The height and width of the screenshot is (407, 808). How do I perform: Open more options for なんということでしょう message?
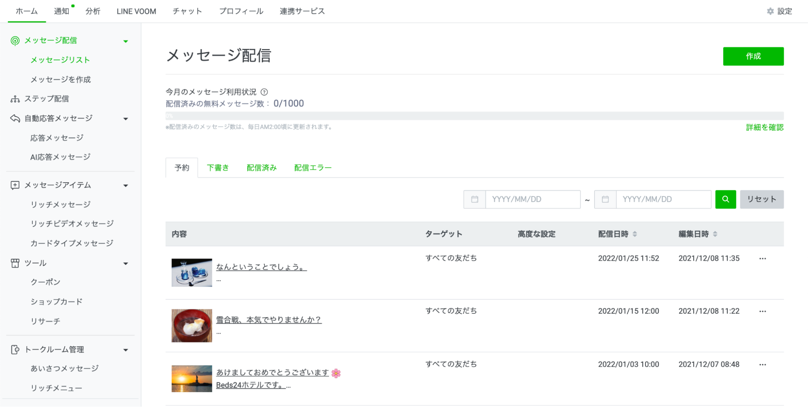[x=762, y=259]
